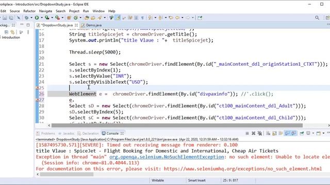Switch to the Javadoc tab
The height and width of the screenshot is (185, 330).
coord(67,134)
